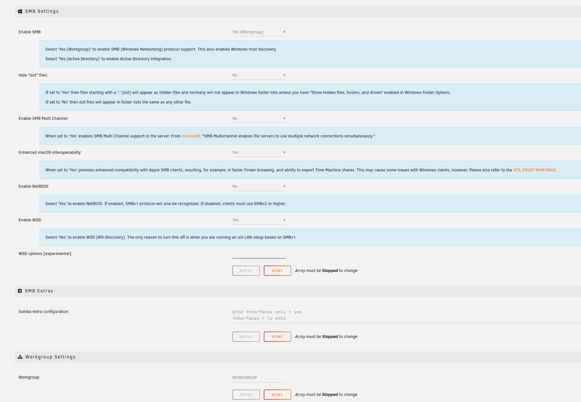581x402 pixels.
Task: Click DONE in the SMB Extras section
Action: coord(277,337)
